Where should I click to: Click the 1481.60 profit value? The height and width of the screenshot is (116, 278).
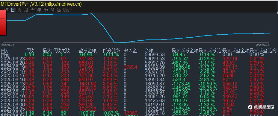(87, 84)
